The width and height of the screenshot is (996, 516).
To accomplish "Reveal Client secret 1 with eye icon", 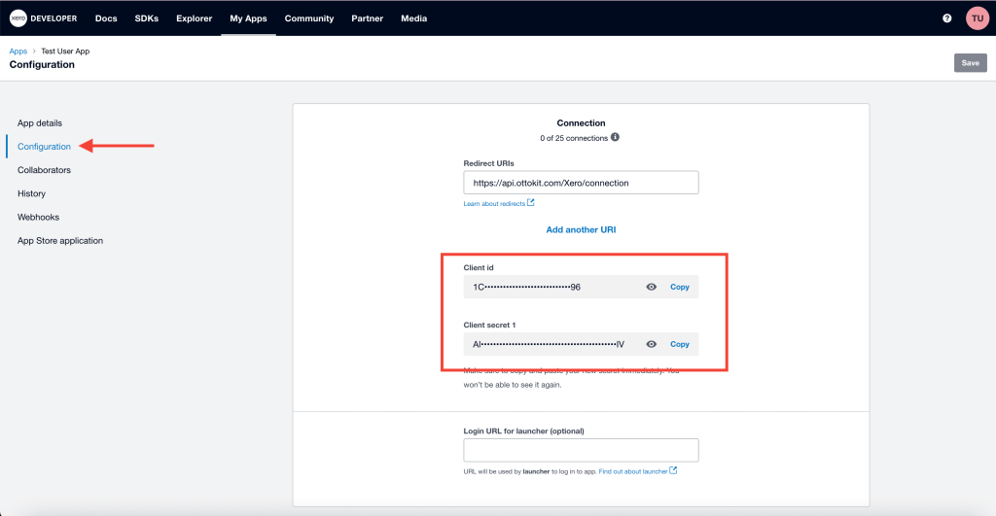I will pyautogui.click(x=652, y=344).
